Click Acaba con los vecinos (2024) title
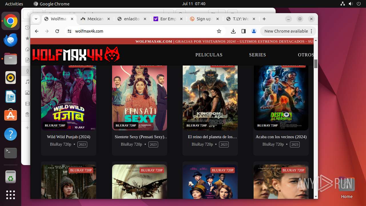Screen dimensions: 366x206 click(281, 137)
